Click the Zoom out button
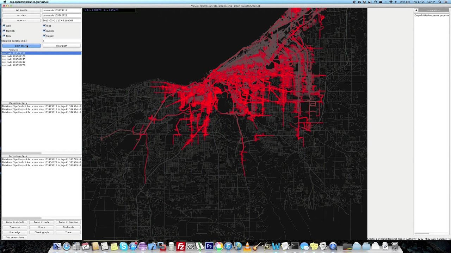The width and height of the screenshot is (451, 253). pos(15,227)
